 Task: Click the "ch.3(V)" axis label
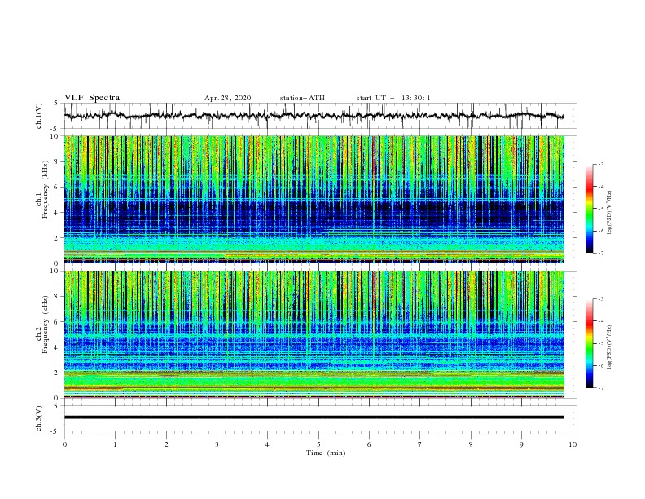click(39, 418)
